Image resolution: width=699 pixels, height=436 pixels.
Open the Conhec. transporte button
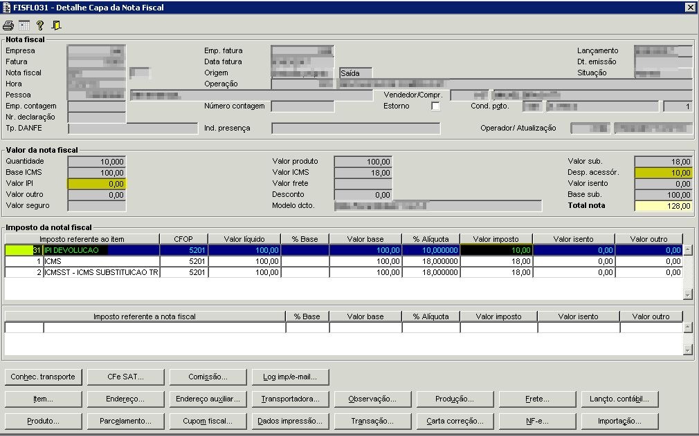pos(43,377)
